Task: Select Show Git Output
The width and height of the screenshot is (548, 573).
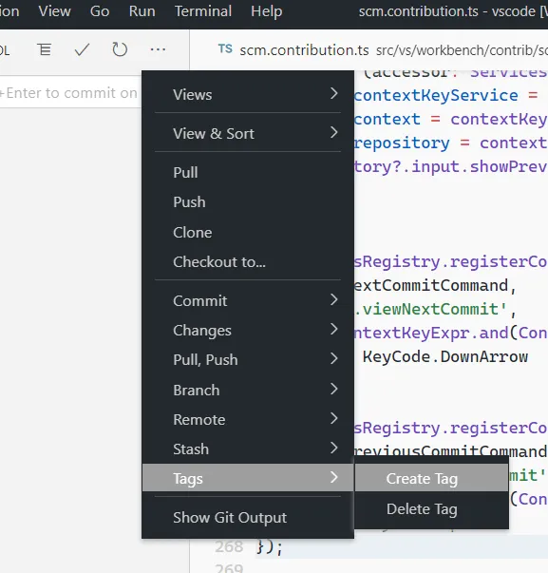Action: pyautogui.click(x=248, y=518)
